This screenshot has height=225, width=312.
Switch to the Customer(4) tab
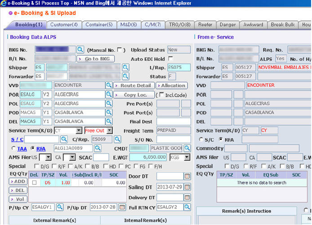(x=64, y=25)
